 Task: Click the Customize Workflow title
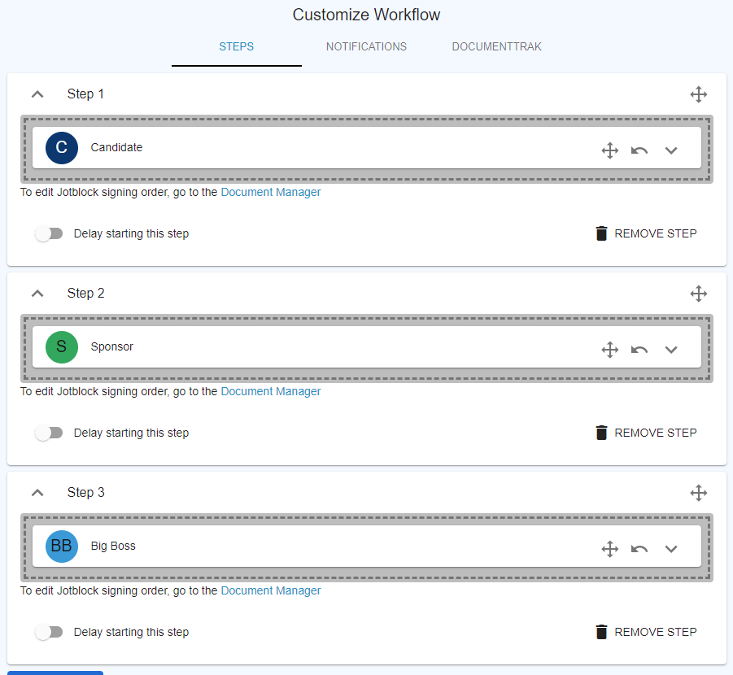366,15
